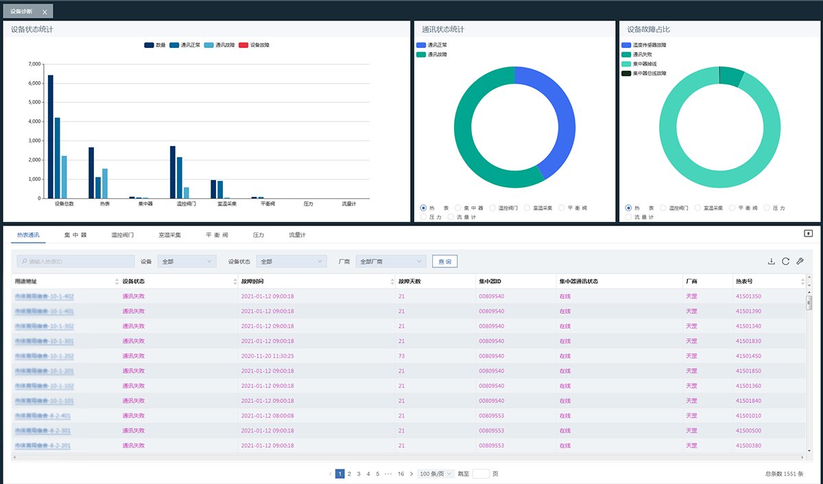Select 集中器 radio in 通讯状态统计 panel

click(458, 208)
